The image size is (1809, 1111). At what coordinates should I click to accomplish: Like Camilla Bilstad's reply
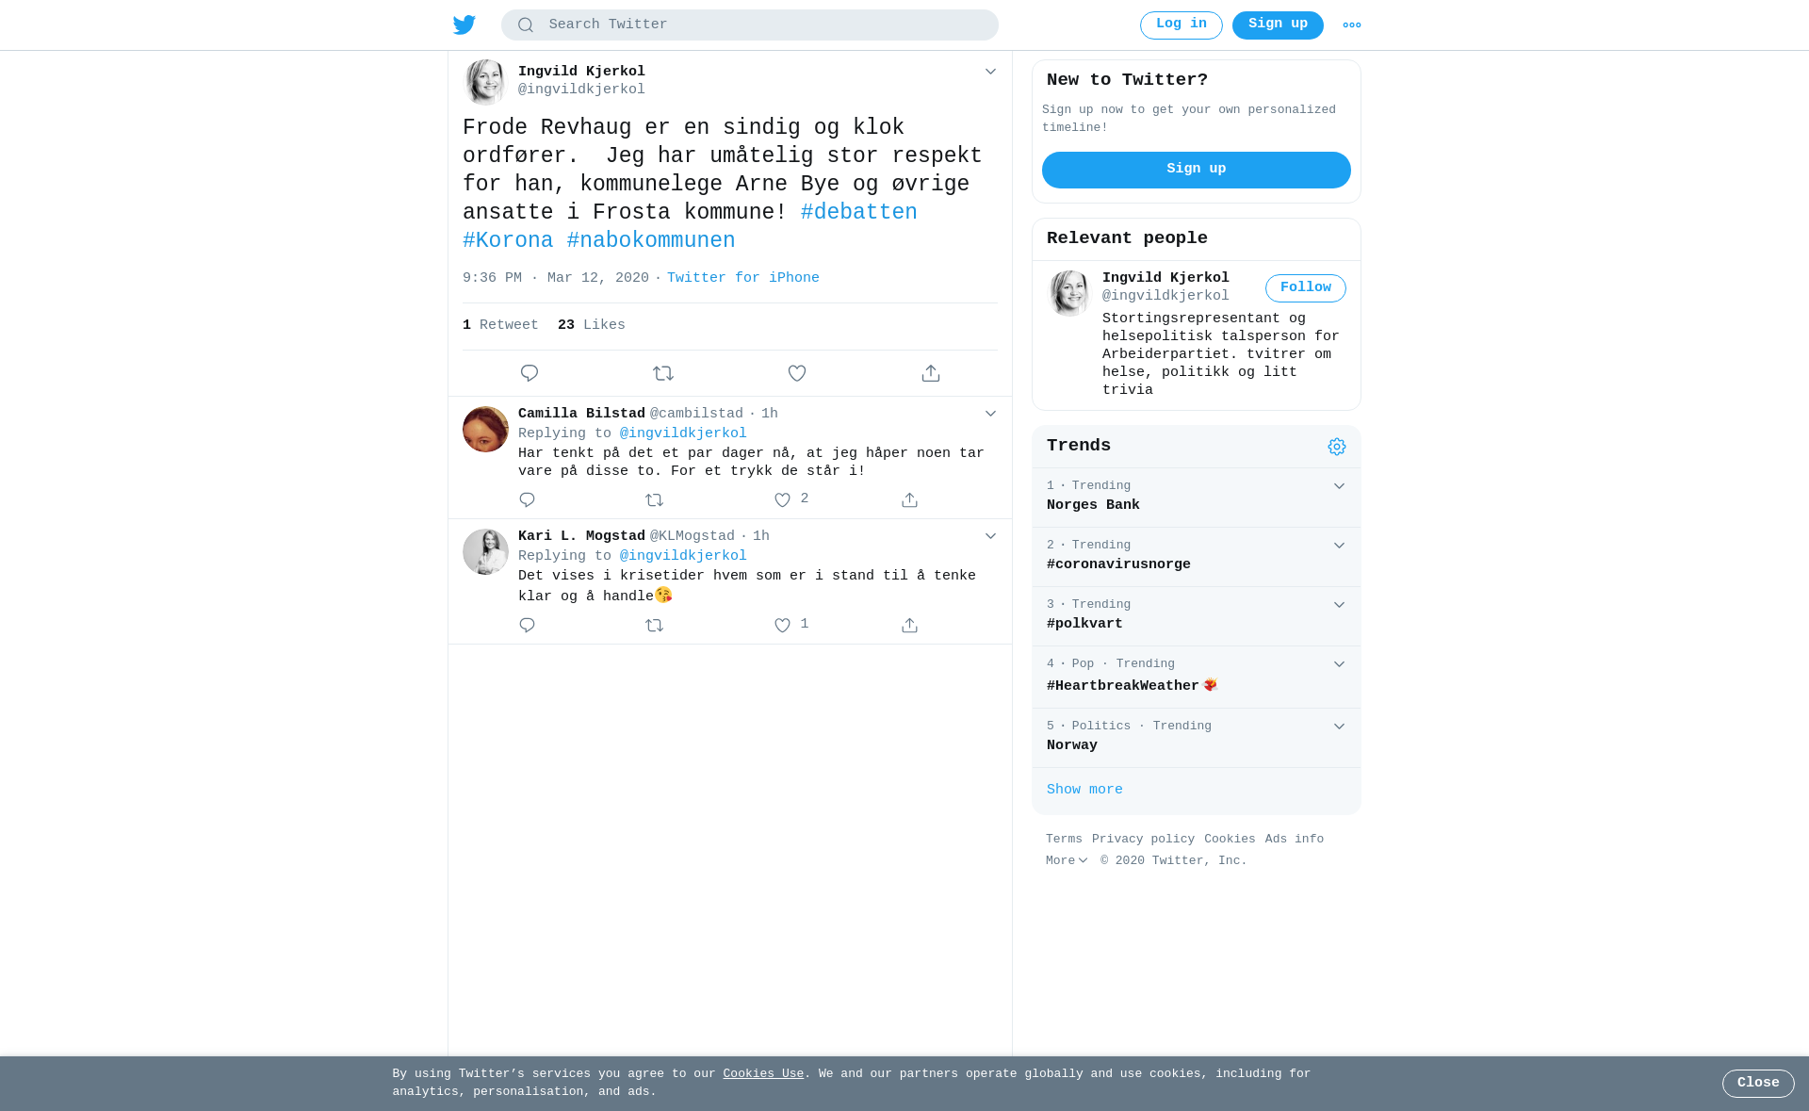click(x=782, y=500)
